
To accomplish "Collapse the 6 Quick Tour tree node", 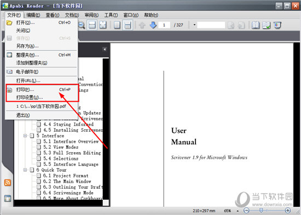I will [x=25, y=170].
